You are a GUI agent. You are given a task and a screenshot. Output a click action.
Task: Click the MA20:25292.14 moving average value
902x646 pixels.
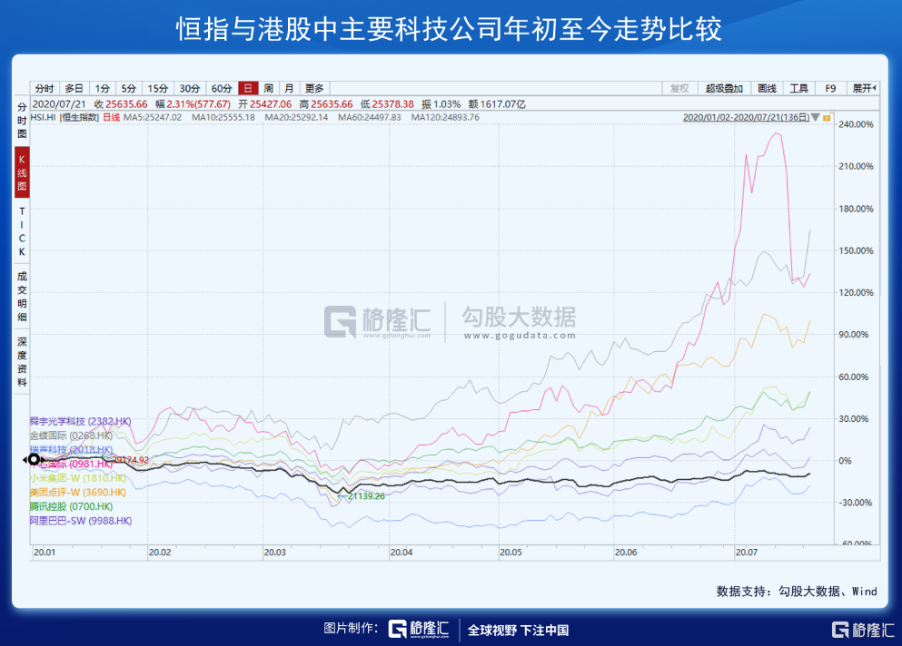tap(296, 117)
